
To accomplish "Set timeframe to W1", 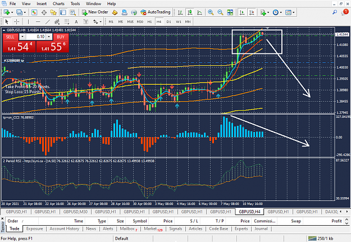I will point(179,21).
